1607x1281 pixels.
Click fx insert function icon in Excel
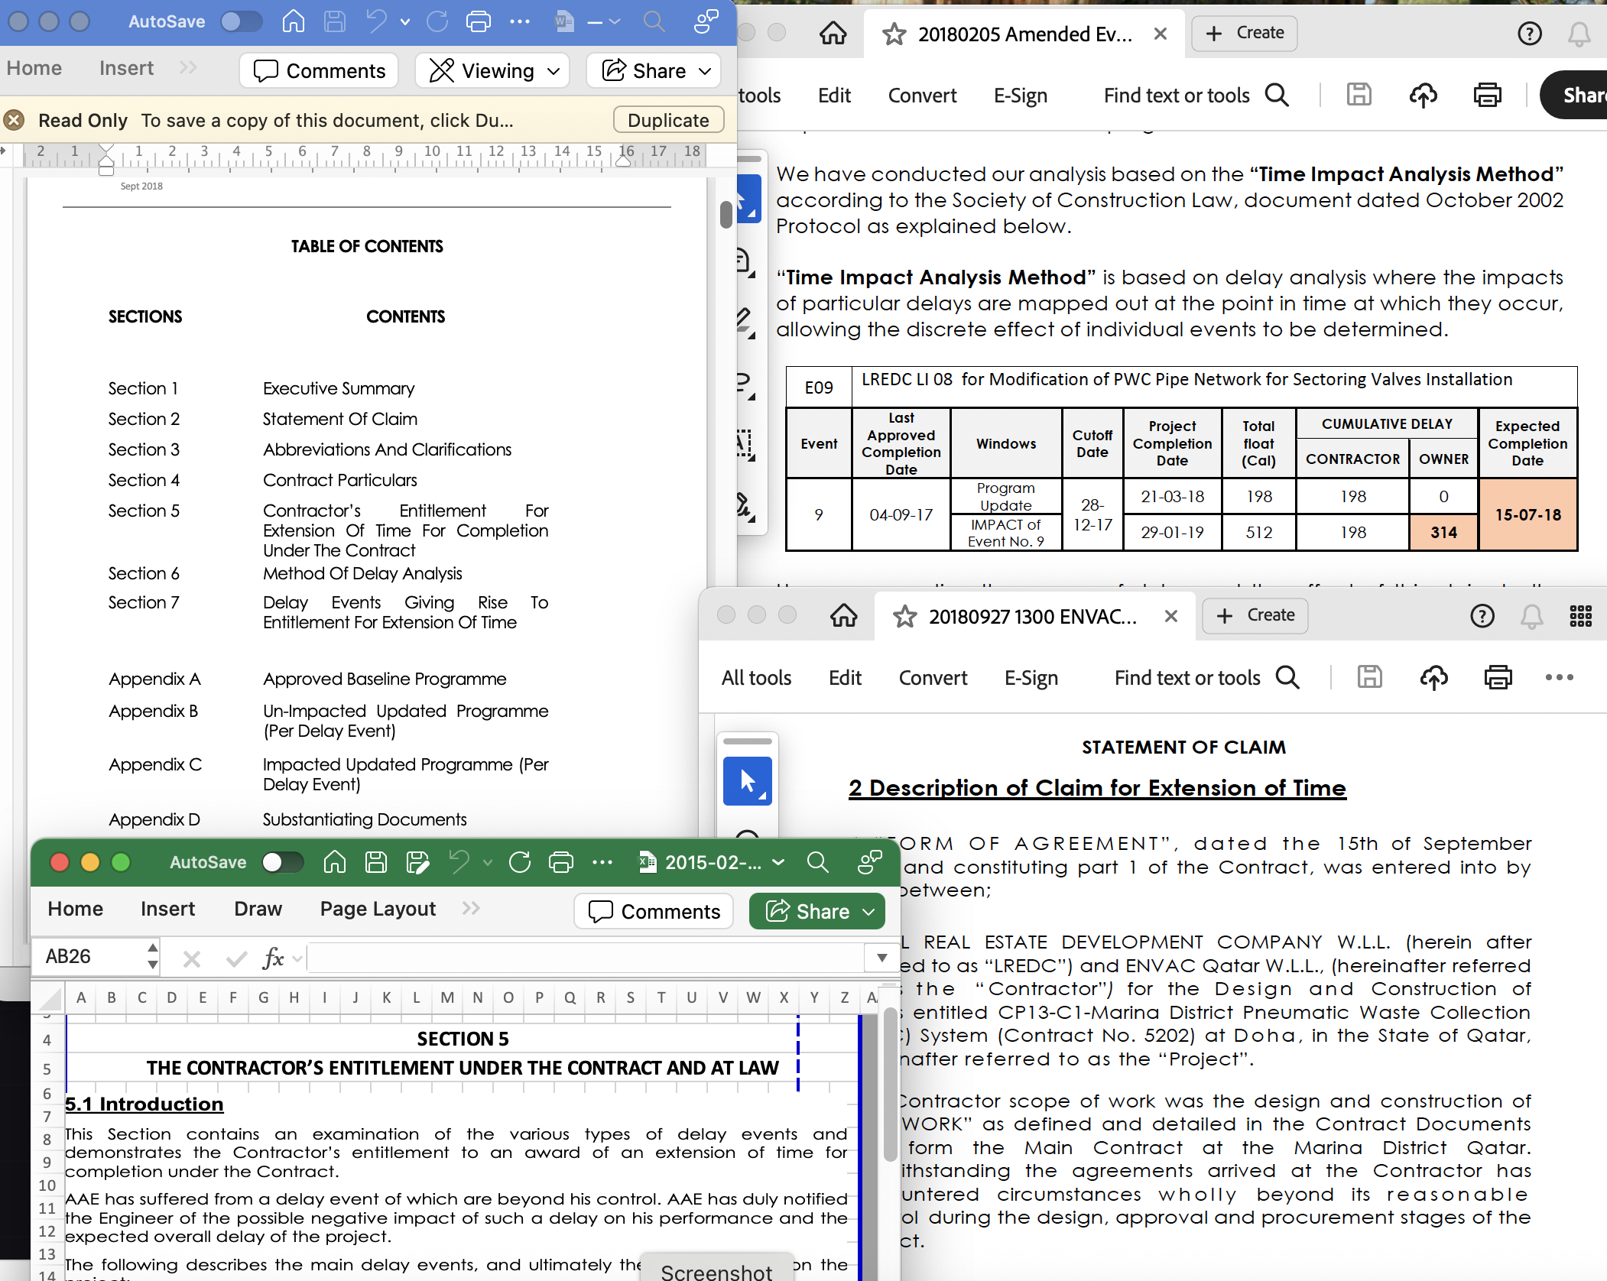pyautogui.click(x=273, y=958)
